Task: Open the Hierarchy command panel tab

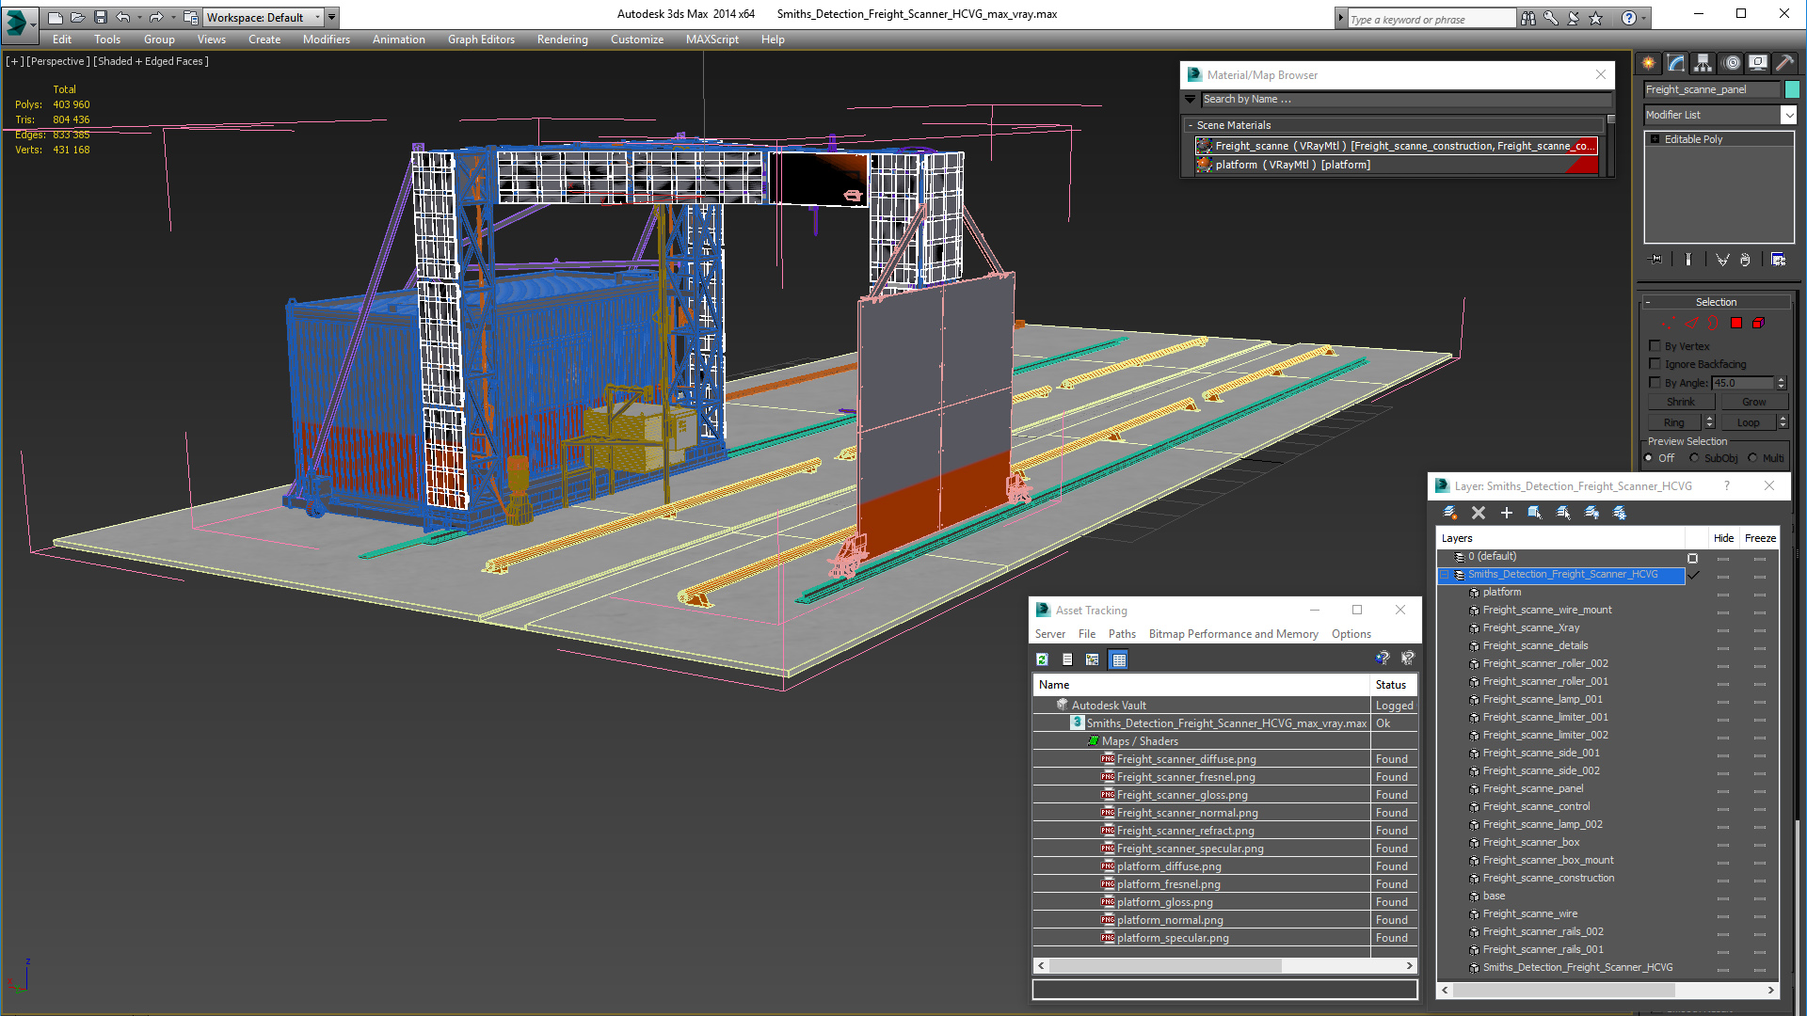Action: tap(1703, 63)
